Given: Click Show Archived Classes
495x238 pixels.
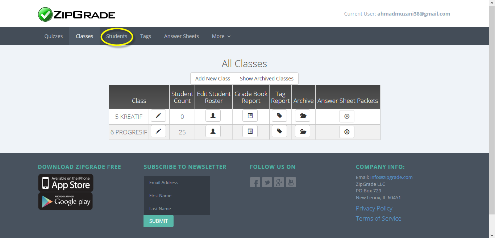Looking at the screenshot, I should (267, 79).
